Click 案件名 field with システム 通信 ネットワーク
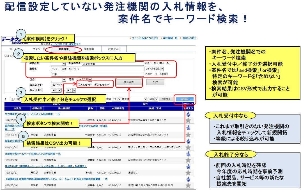The image size is (301, 190). [x=97, y=69]
